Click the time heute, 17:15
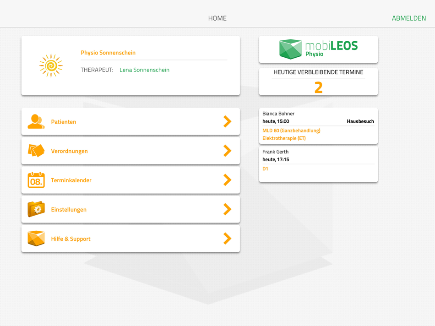This screenshot has height=326, width=435. click(276, 159)
